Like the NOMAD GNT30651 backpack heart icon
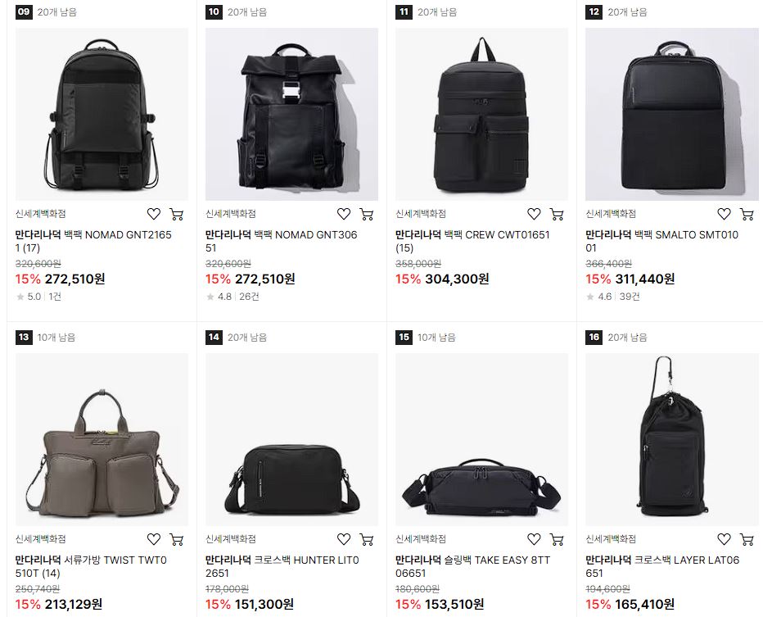Image resolution: width=763 pixels, height=617 pixels. (x=344, y=214)
